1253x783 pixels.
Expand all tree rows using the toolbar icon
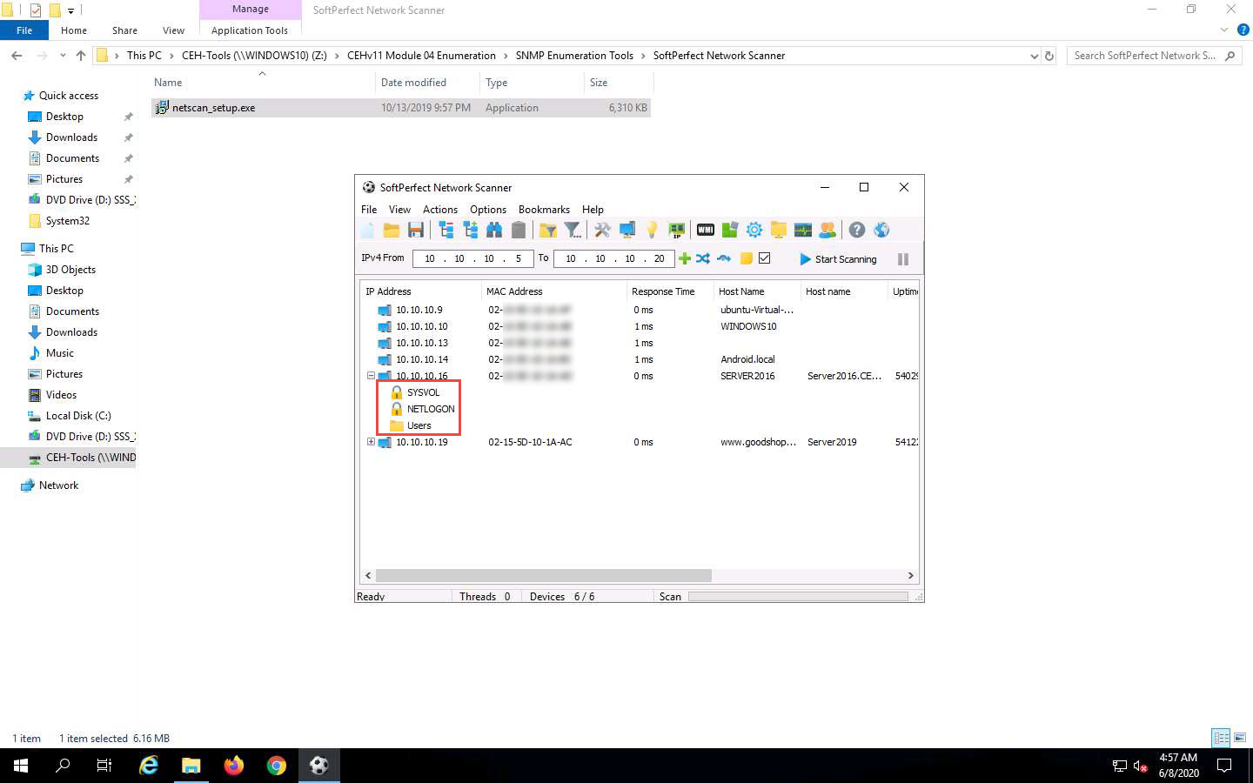[x=471, y=230]
